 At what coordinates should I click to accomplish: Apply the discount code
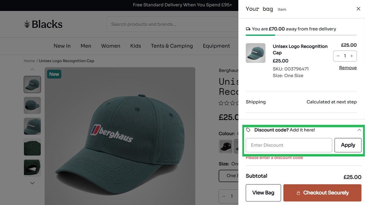coord(348,145)
